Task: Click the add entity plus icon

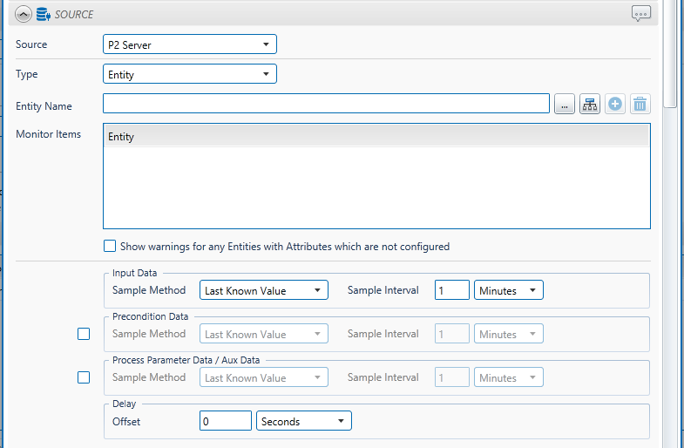Action: click(615, 105)
